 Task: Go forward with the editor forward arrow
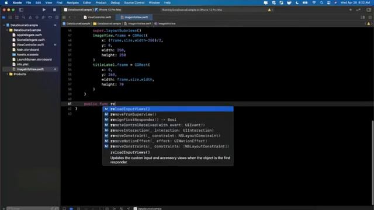coord(75,17)
